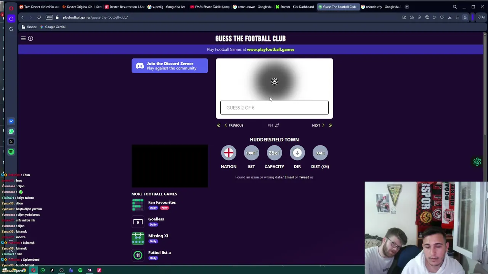Jump to latest puzzle with double-right arrows
The height and width of the screenshot is (274, 488).
coord(330,125)
